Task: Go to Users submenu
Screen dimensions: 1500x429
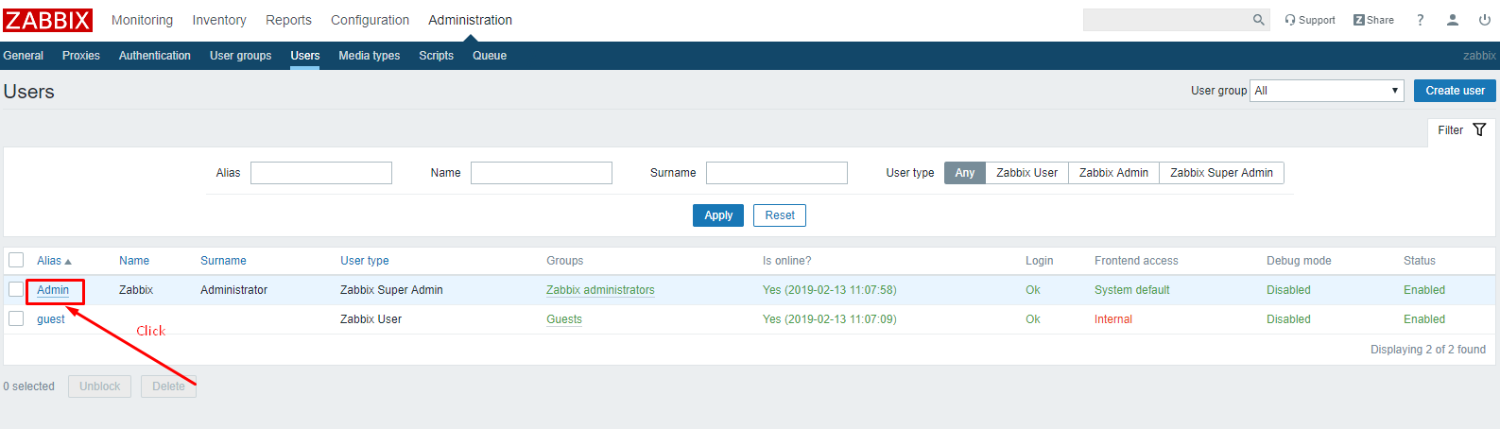Action: point(304,56)
